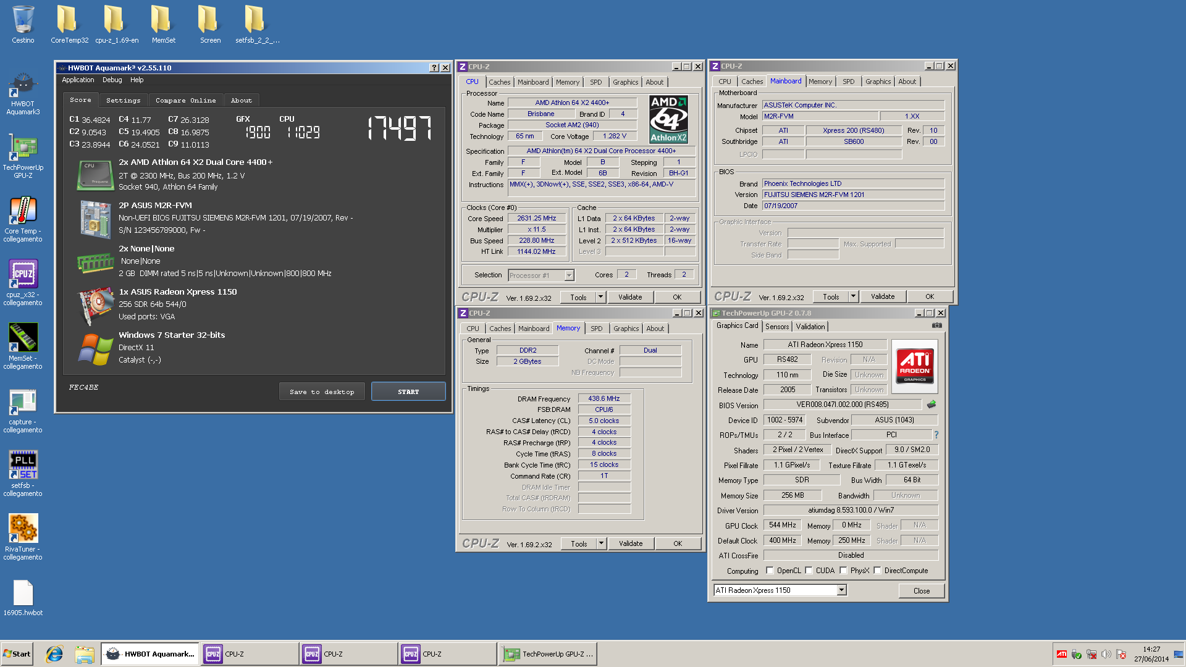1186x667 pixels.
Task: Open the Screen folder on desktop
Action: pos(210,25)
